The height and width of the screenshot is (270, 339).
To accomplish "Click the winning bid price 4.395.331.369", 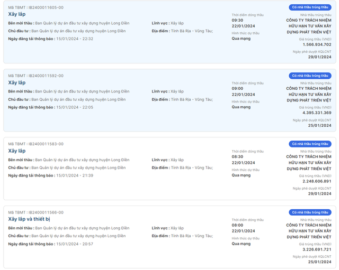I will (x=317, y=113).
